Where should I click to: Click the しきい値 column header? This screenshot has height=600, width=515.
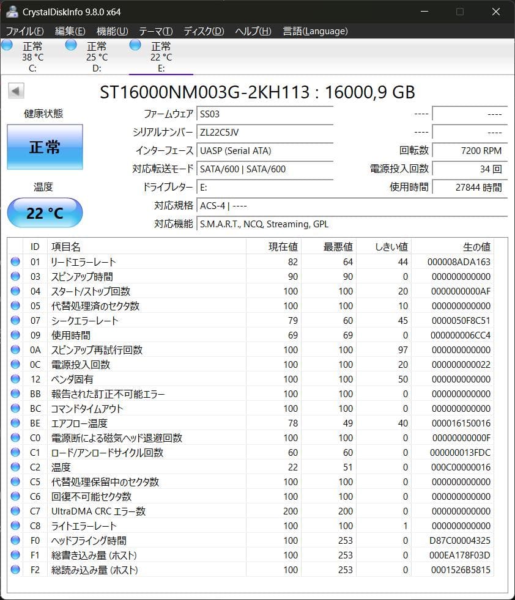(x=384, y=246)
